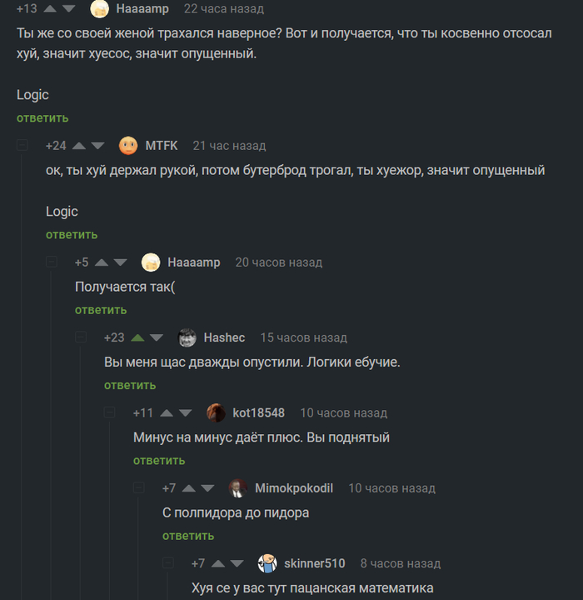Collapse the thread starting at MTFK's comment
The image size is (583, 600).
point(22,146)
